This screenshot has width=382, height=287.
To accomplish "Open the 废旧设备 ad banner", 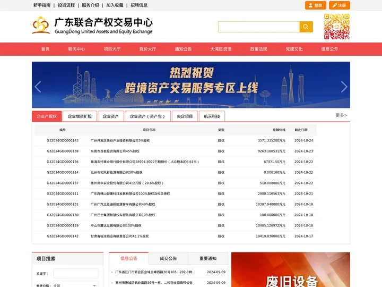I will (x=291, y=269).
